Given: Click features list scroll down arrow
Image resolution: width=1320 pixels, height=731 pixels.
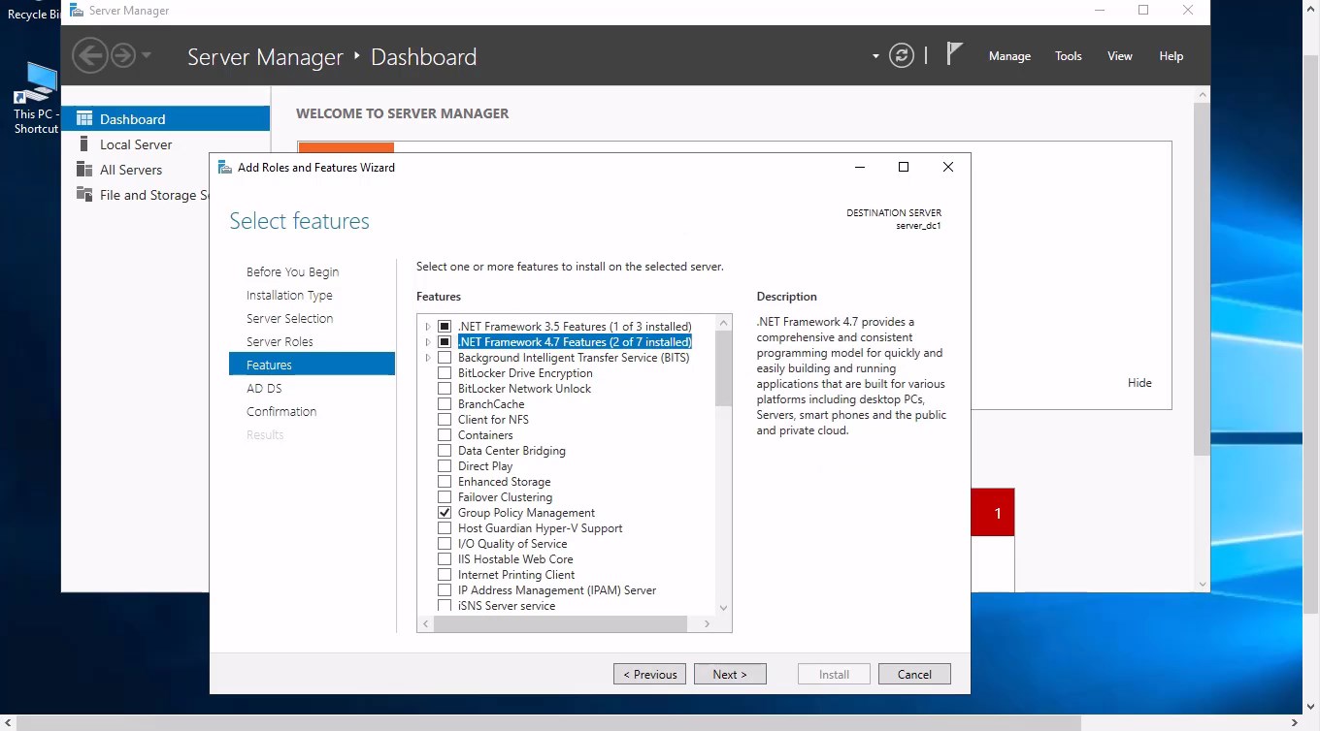Looking at the screenshot, I should click(723, 608).
